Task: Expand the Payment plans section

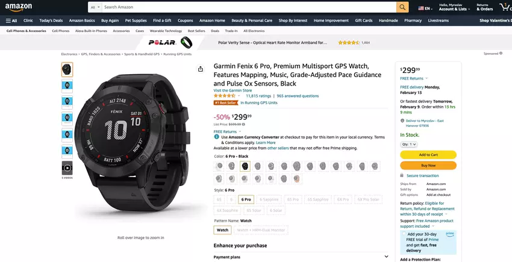Action: pyautogui.click(x=386, y=257)
